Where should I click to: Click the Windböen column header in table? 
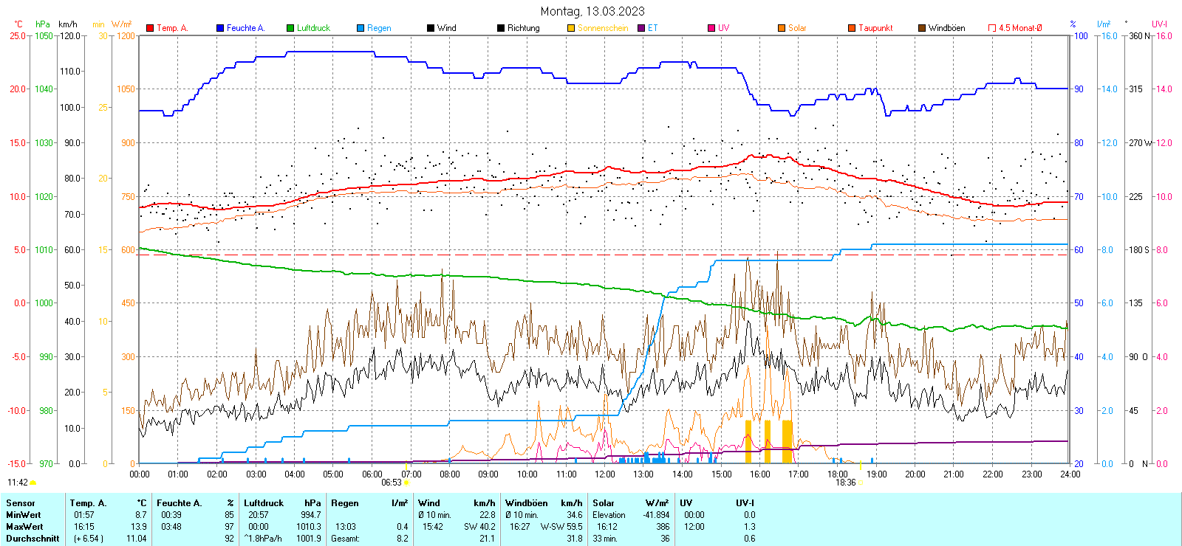[526, 503]
